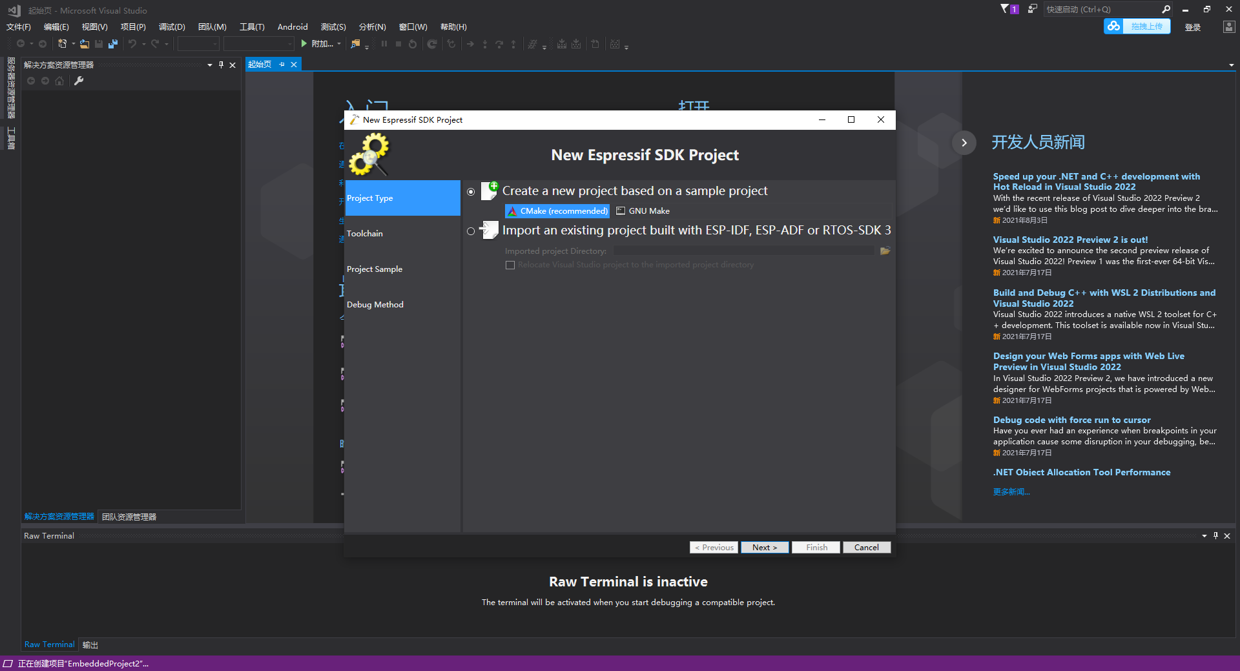This screenshot has height=671, width=1240.
Task: Switch to the 团队资源管理器 tab
Action: coord(129,517)
